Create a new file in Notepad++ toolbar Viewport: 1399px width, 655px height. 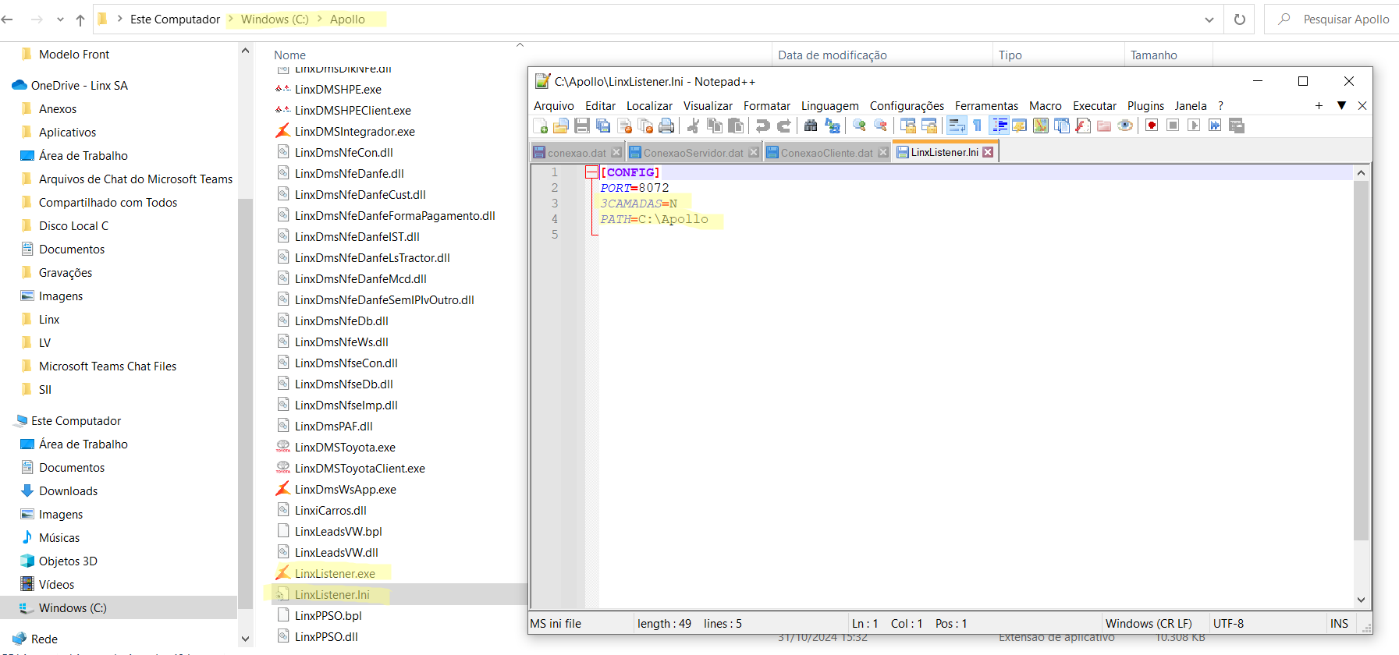point(540,126)
